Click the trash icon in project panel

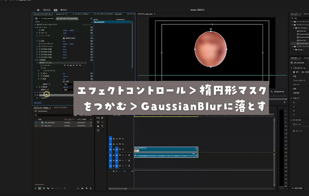(91, 188)
